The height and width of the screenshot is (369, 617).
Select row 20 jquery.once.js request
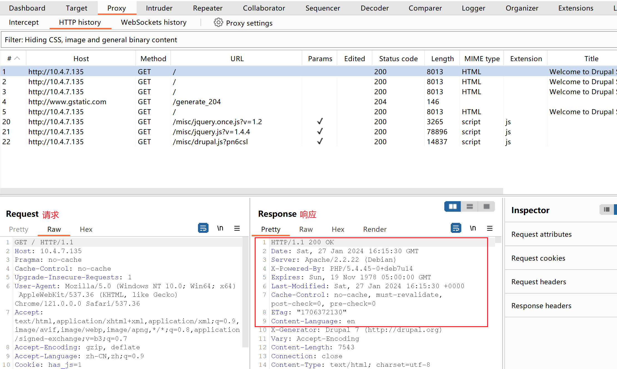(x=309, y=122)
